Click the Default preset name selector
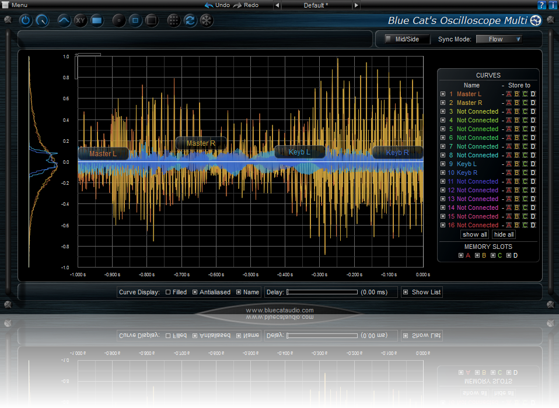The width and height of the screenshot is (559, 408). pyautogui.click(x=317, y=5)
